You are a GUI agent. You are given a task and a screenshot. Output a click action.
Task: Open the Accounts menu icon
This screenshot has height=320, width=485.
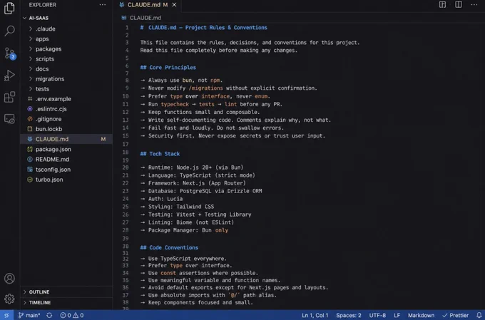pyautogui.click(x=9, y=279)
